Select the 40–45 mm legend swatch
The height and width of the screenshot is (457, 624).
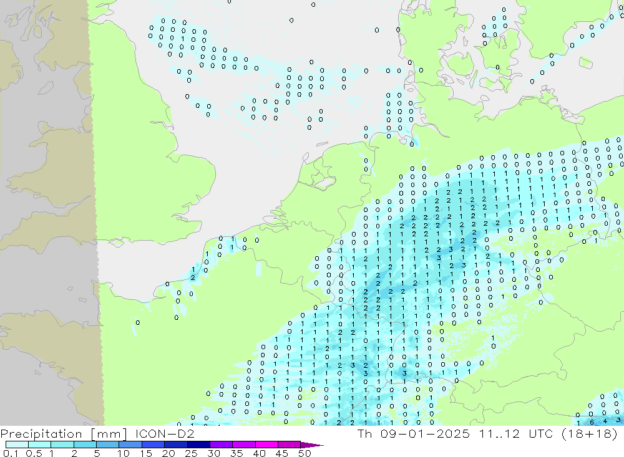[266, 445]
